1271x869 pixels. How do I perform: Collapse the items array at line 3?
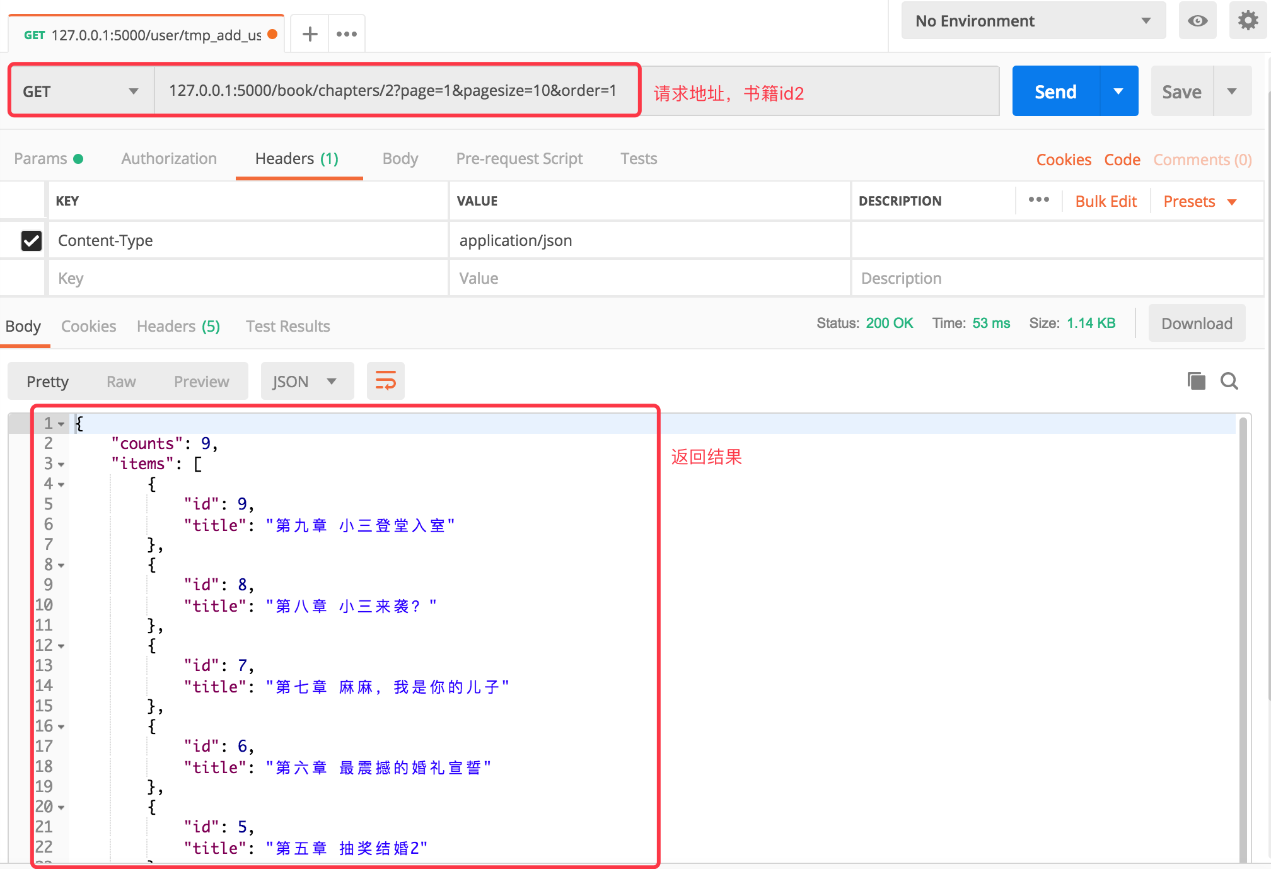(61, 464)
